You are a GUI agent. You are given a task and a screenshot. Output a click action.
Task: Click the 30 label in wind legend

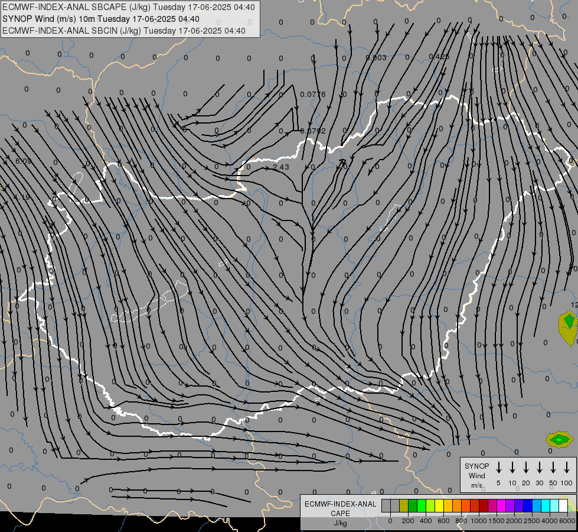[x=540, y=483]
